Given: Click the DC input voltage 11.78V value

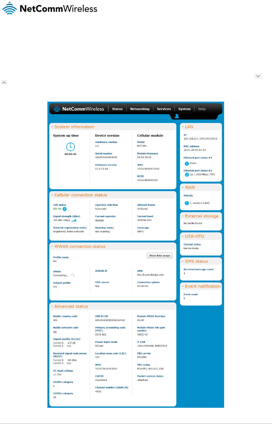Looking at the screenshot, I should click(x=57, y=374).
